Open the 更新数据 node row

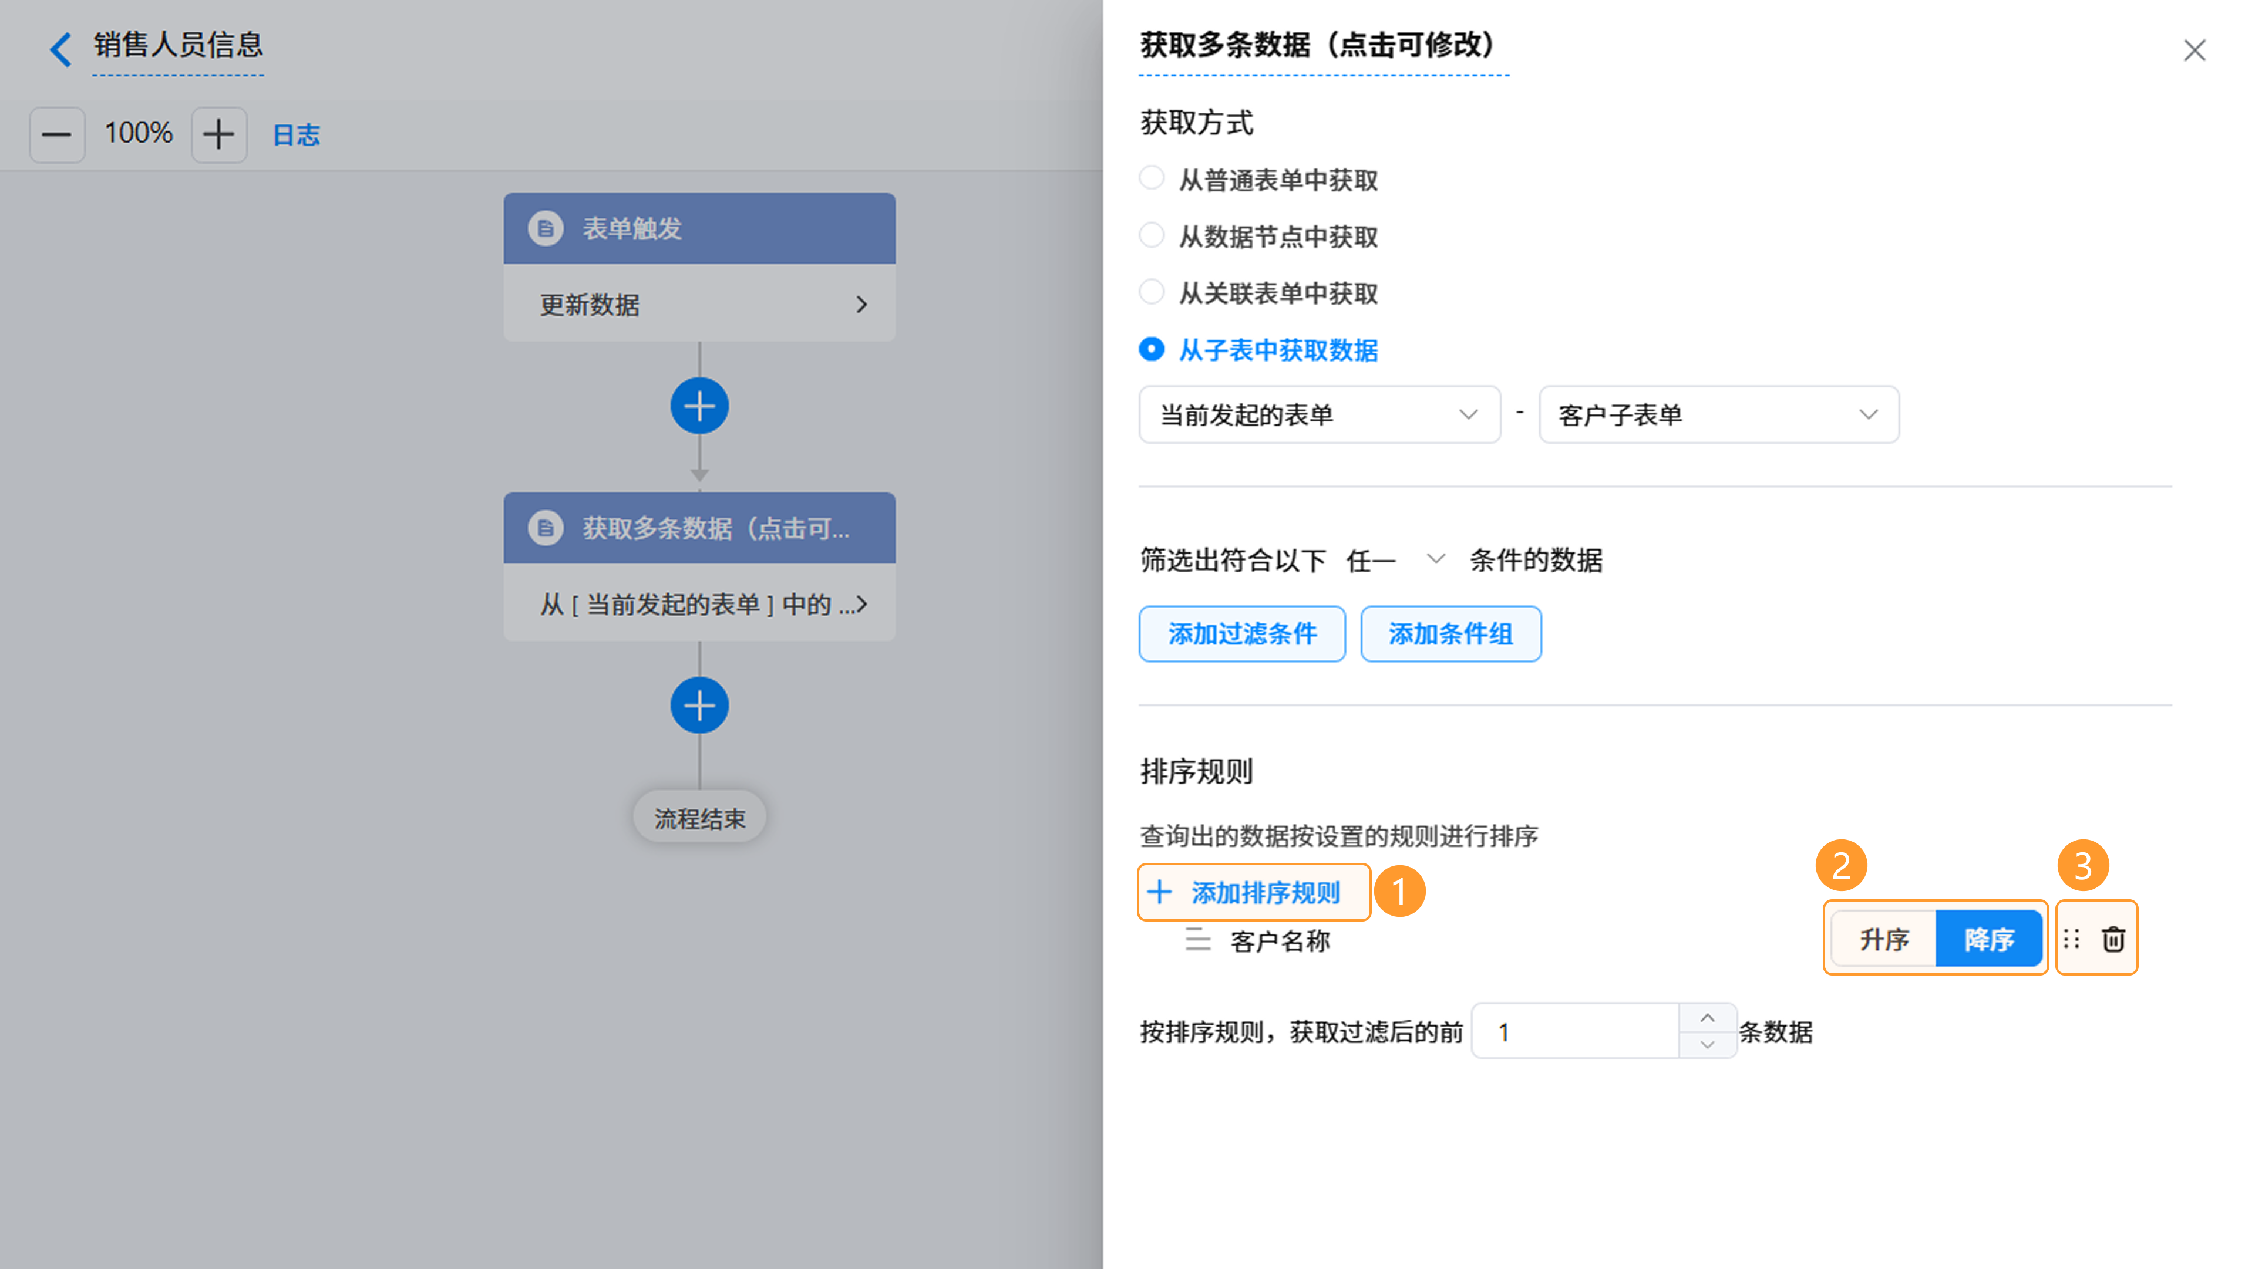point(699,303)
